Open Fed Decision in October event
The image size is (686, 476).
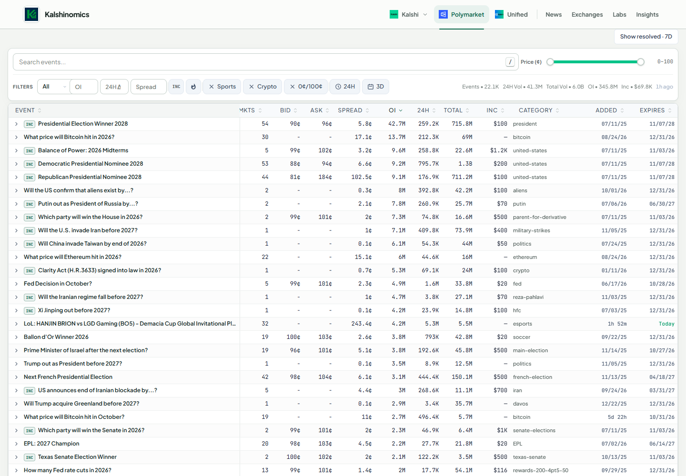pyautogui.click(x=58, y=284)
